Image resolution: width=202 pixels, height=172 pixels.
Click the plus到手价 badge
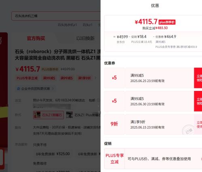(x=167, y=22)
